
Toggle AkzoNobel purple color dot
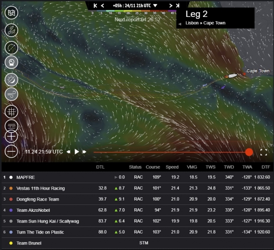(11, 210)
